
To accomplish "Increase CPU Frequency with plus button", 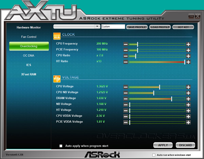I will point(188,44).
